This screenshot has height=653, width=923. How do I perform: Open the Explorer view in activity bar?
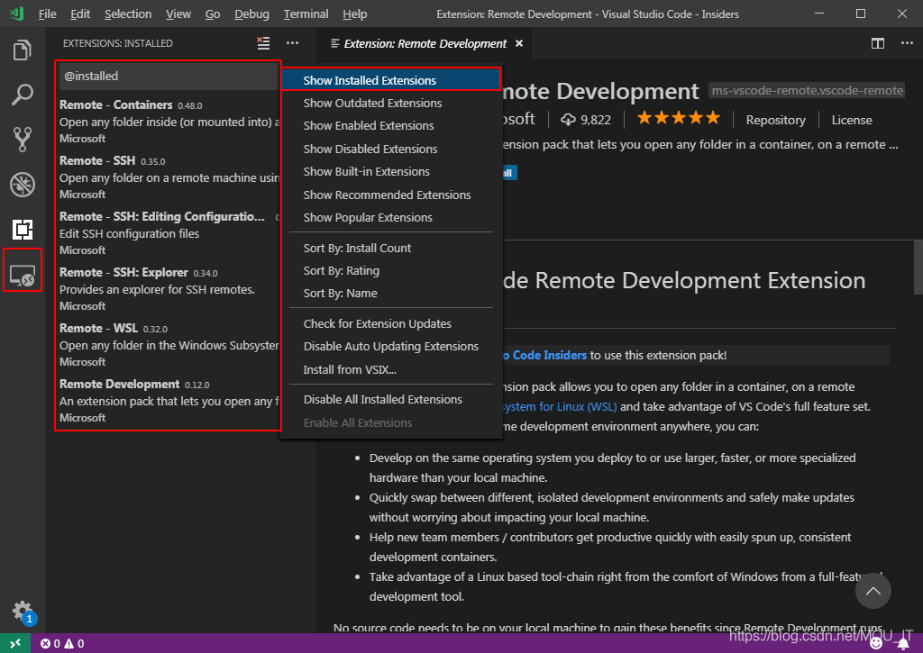[x=23, y=50]
